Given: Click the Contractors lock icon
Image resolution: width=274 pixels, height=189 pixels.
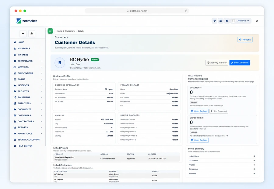Looking at the screenshot, I should point(15,121).
